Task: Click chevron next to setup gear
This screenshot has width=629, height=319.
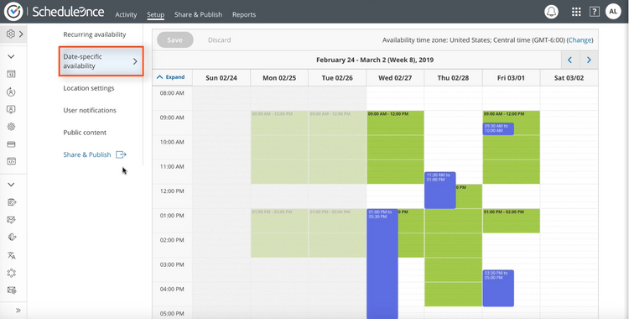Action: (21, 34)
